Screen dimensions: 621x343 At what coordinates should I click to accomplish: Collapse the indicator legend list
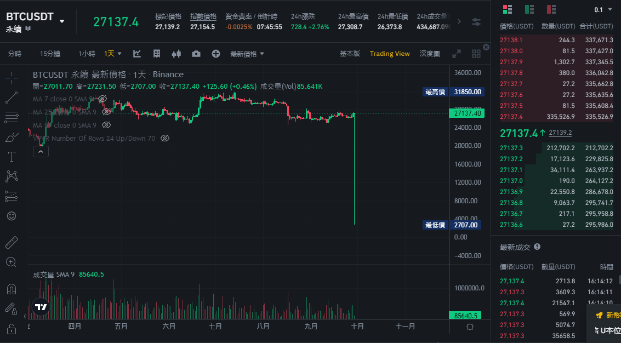[41, 151]
